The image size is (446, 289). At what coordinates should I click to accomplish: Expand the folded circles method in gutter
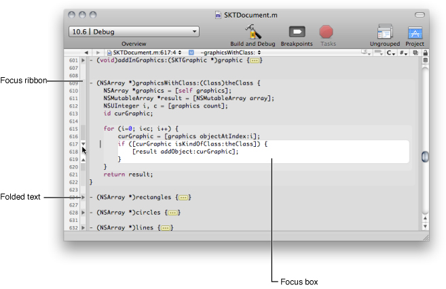83,213
